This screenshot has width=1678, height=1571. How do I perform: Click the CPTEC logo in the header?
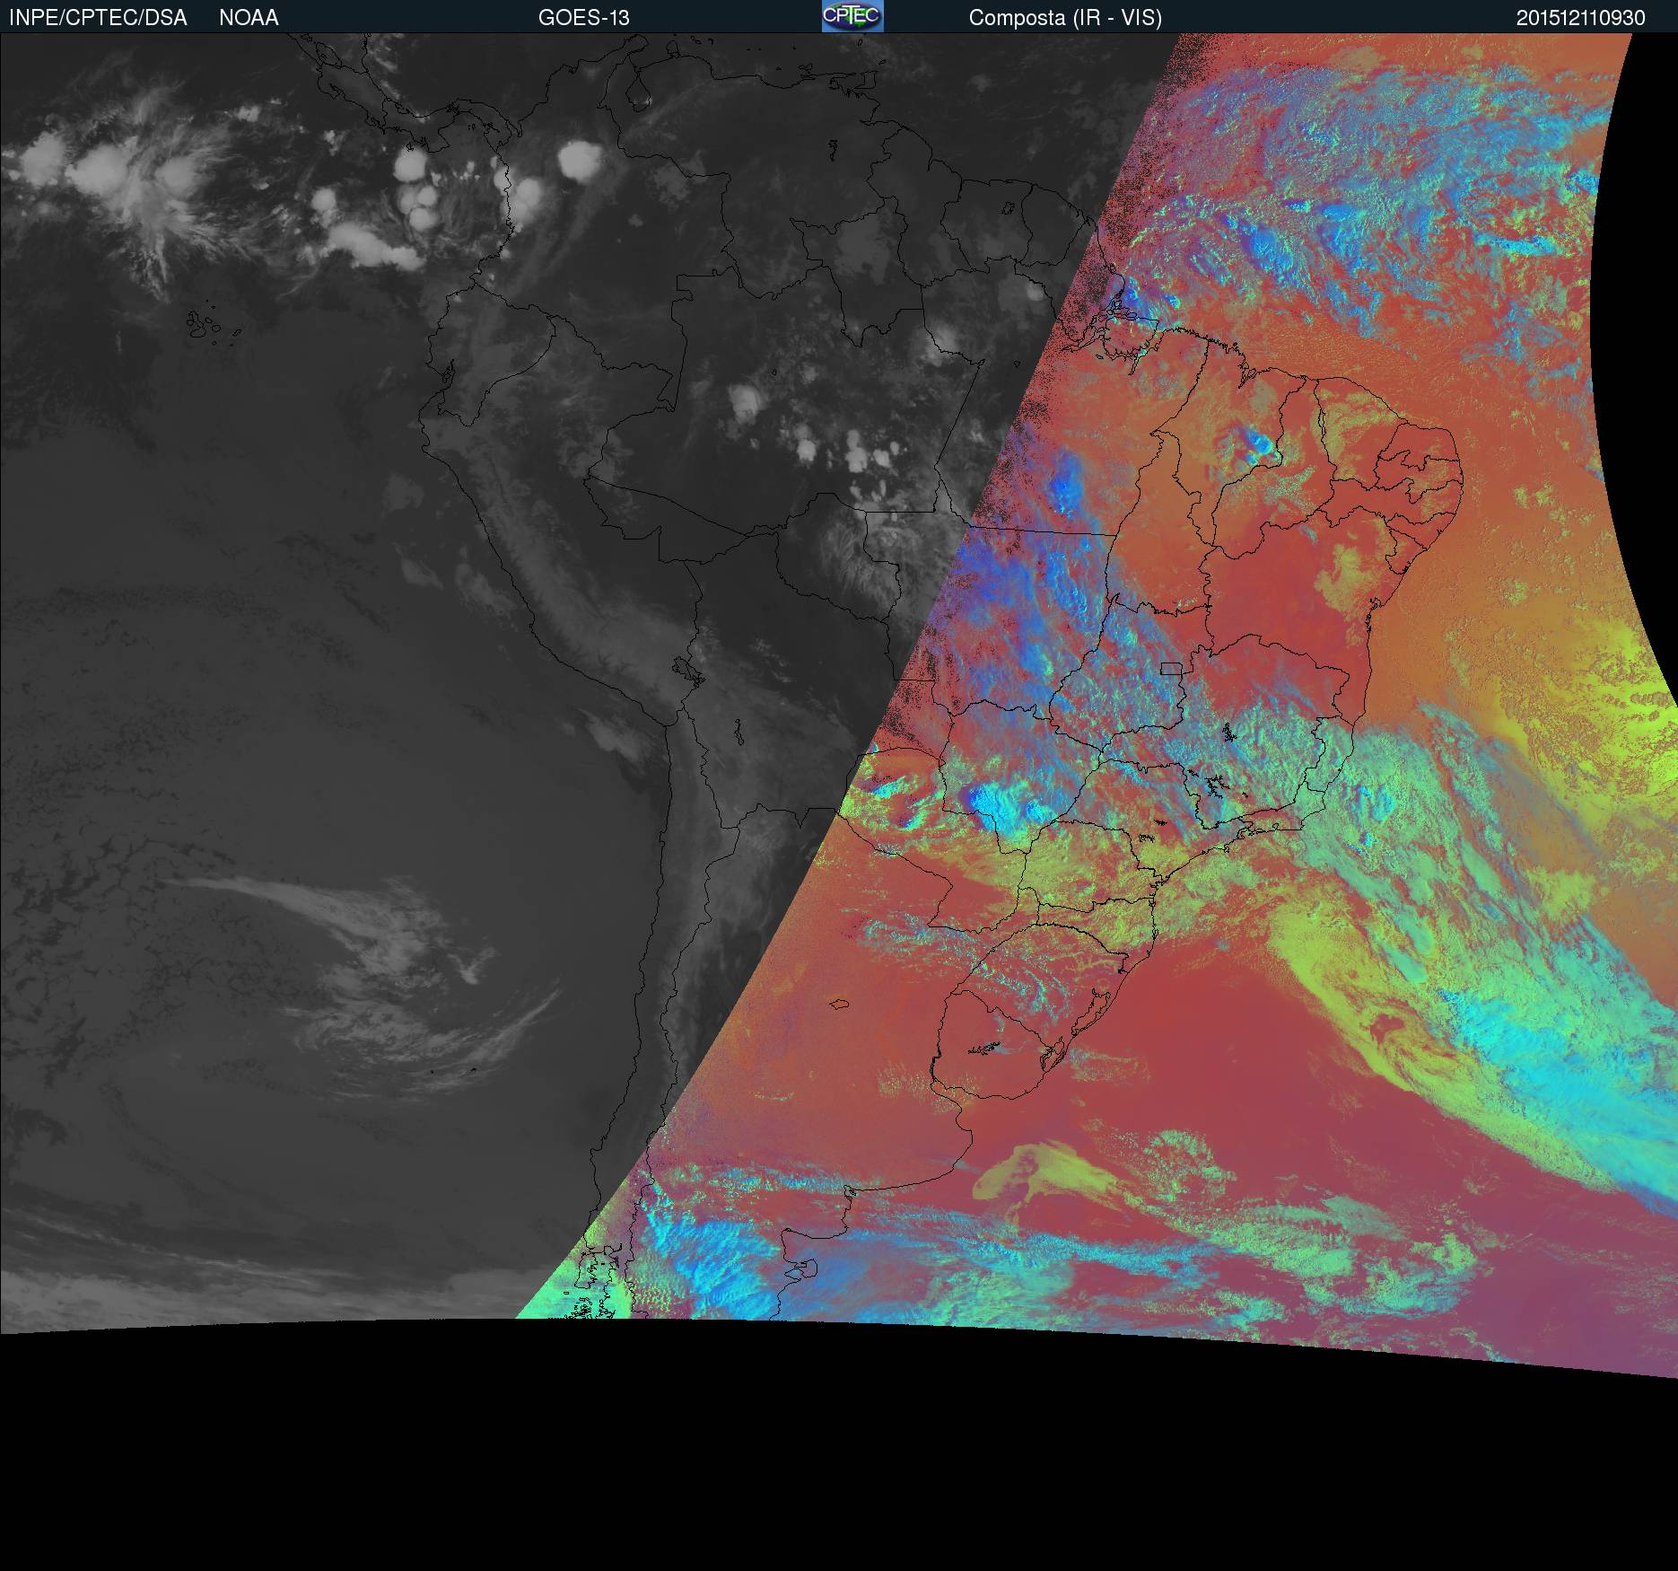[852, 16]
